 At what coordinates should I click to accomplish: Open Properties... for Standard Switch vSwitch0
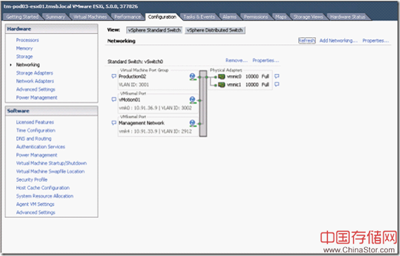coord(266,60)
